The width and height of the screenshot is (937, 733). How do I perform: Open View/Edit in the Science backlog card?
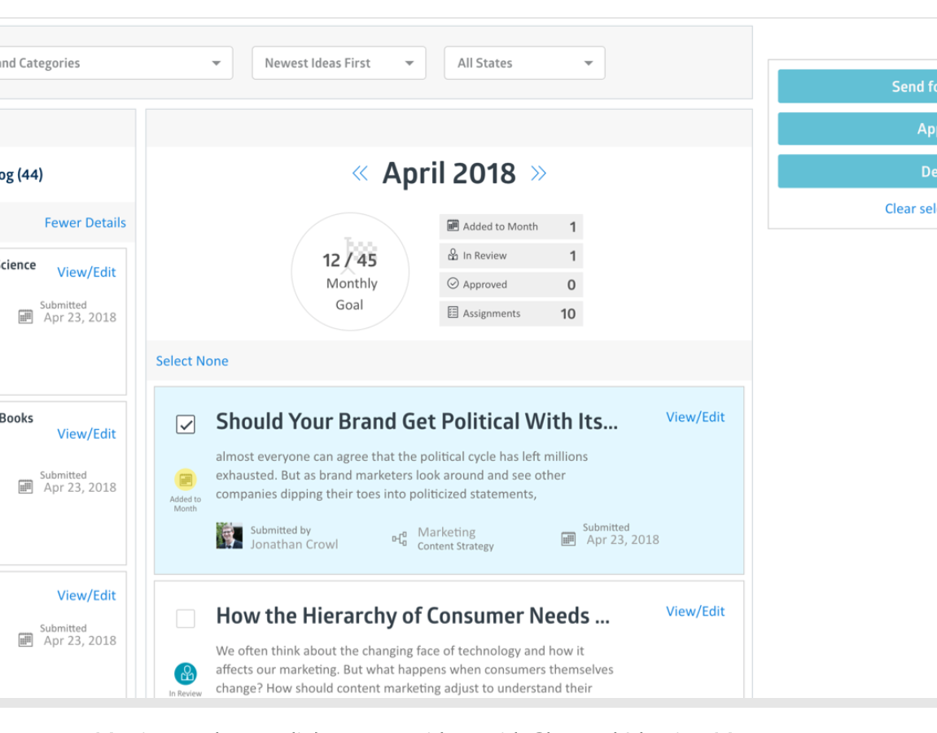pyautogui.click(x=86, y=272)
